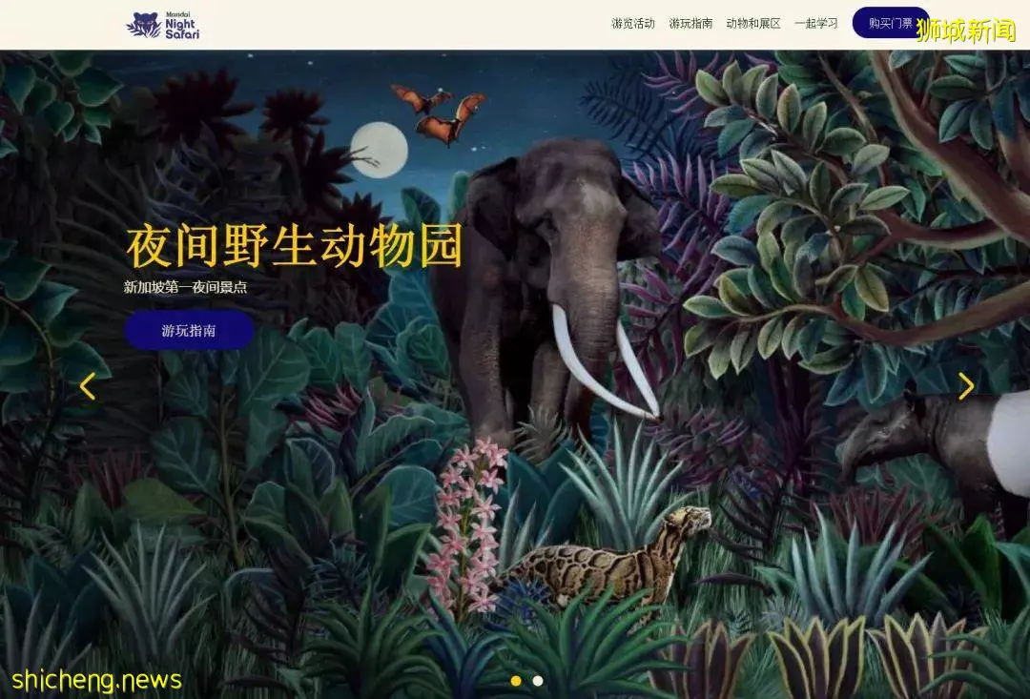Select the first yellow carousel dot
This screenshot has height=699, width=1030.
(516, 681)
